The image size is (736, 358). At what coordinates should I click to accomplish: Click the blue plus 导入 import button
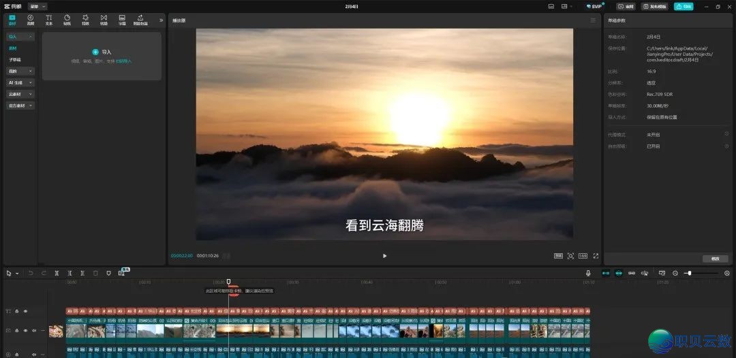[x=102, y=52]
